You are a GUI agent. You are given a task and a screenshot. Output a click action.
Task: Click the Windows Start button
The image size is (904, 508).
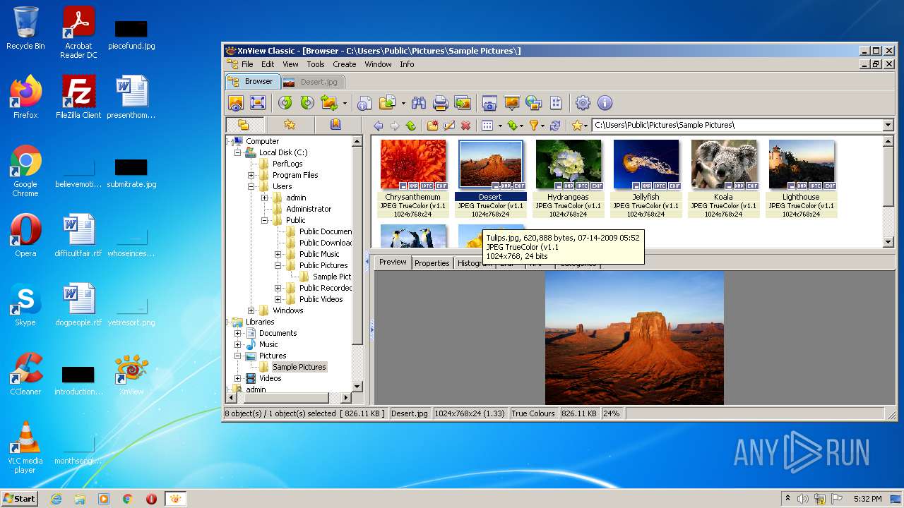pos(19,499)
